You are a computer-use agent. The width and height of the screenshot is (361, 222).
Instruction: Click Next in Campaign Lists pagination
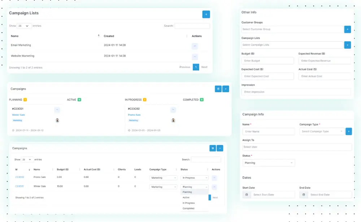coord(204,67)
